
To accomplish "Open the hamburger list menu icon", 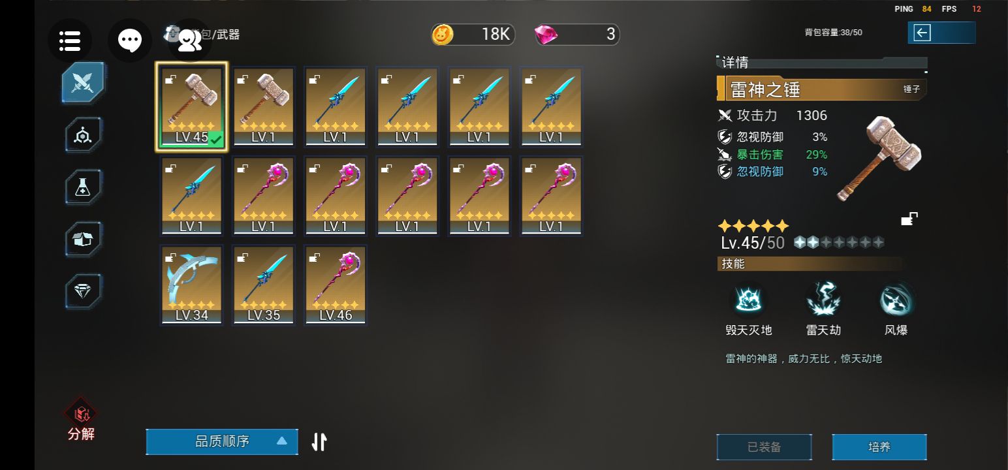I will tap(70, 40).
